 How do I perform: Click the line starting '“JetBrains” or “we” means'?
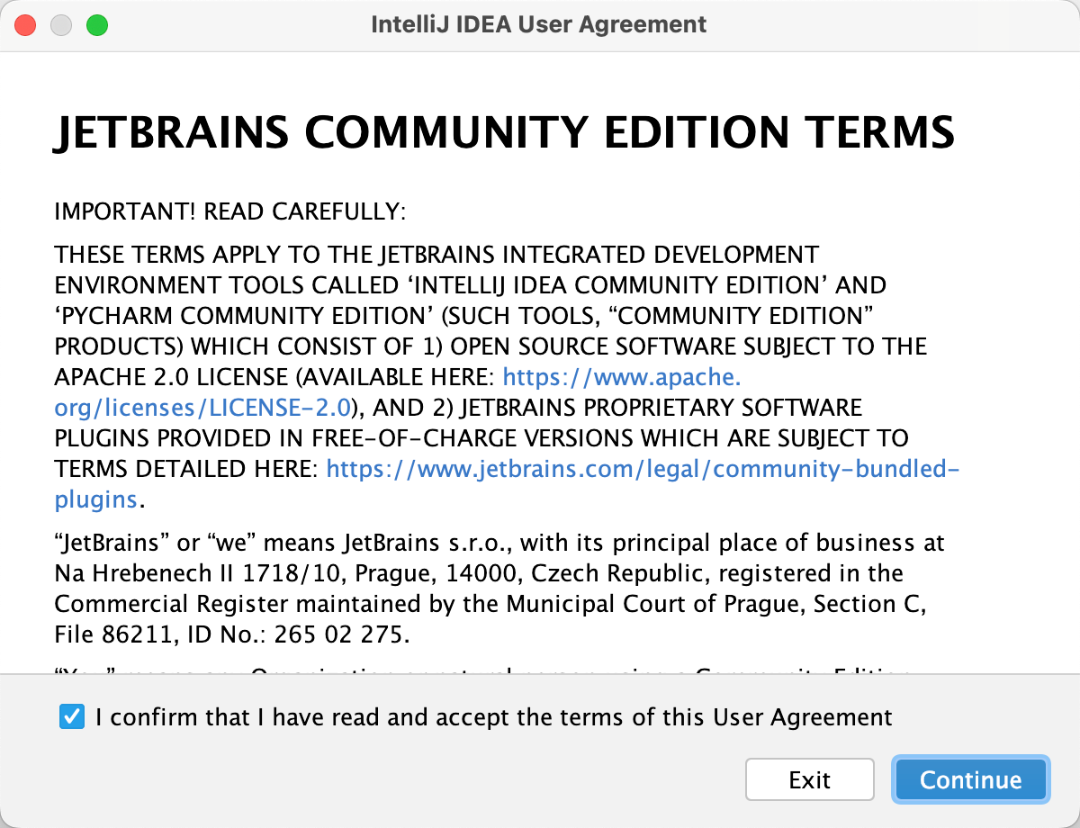coord(500,543)
